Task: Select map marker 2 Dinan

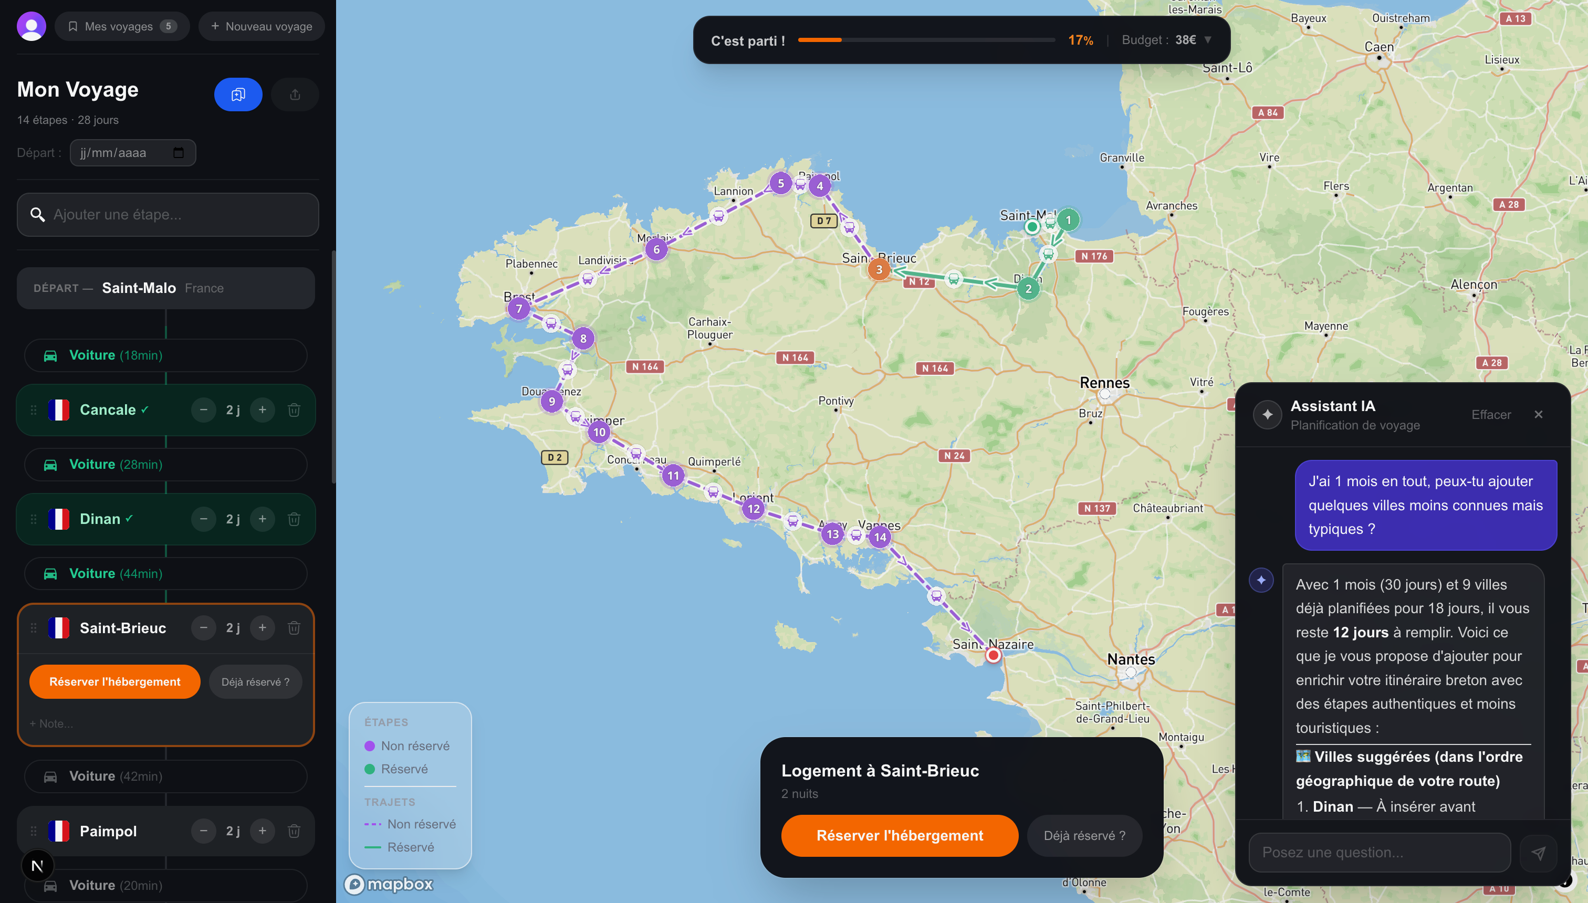Action: pos(1029,288)
